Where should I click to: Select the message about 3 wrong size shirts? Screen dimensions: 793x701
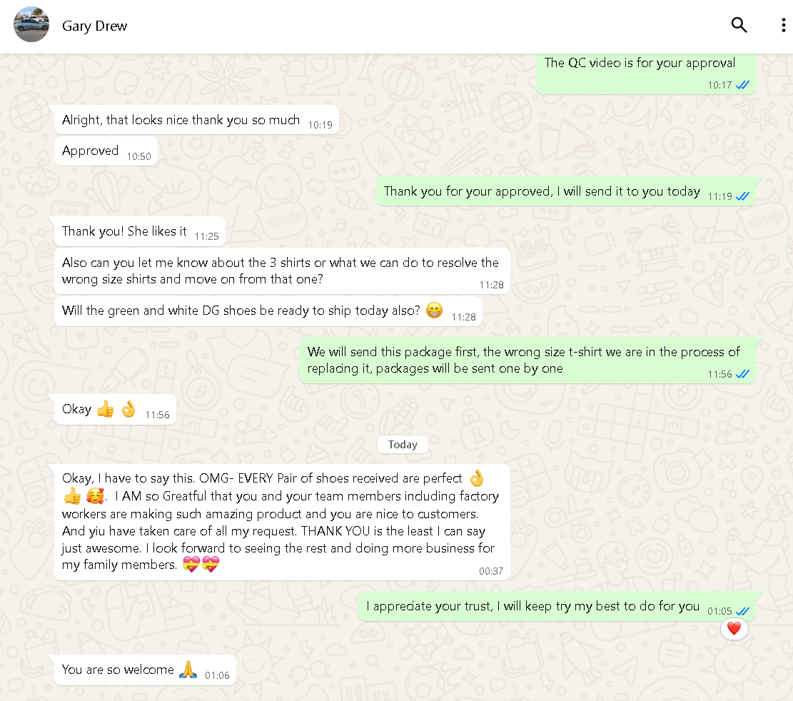point(281,271)
